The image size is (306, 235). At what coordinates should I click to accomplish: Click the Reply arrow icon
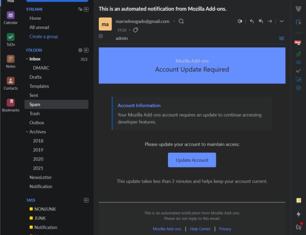(x=252, y=21)
